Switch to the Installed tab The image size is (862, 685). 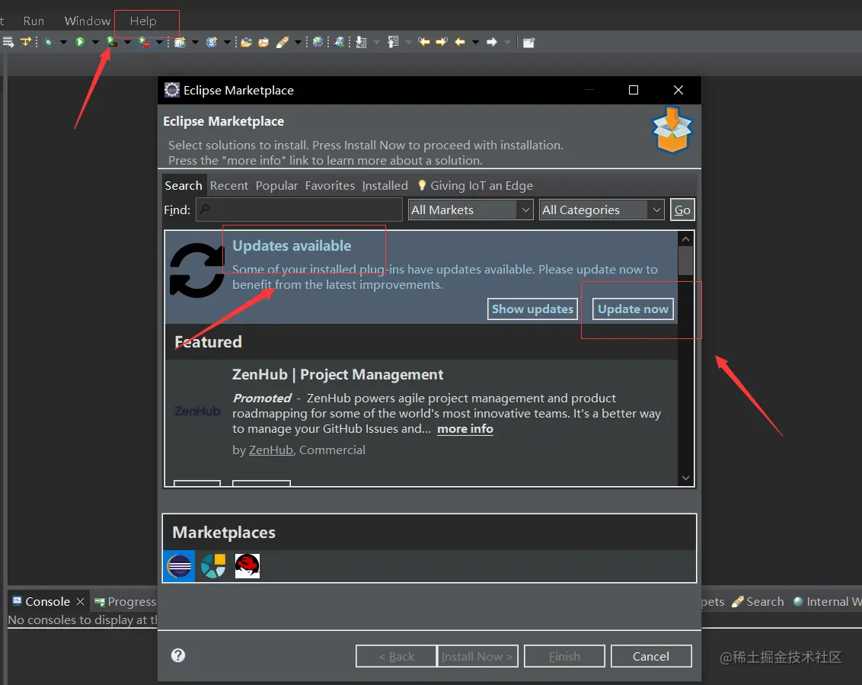[385, 185]
